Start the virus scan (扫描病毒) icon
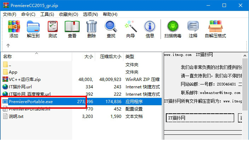The width and height of the screenshot is (249, 145). click(x=173, y=26)
